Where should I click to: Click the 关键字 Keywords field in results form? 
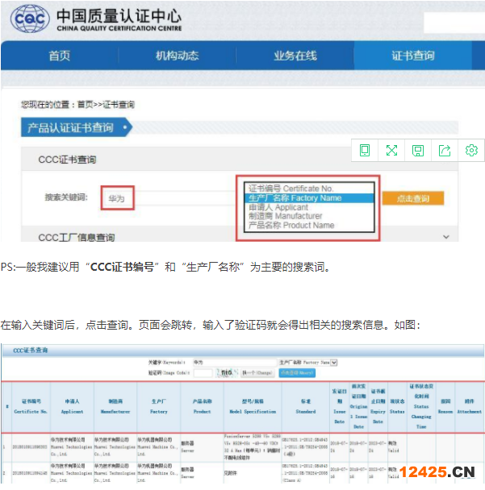point(235,363)
